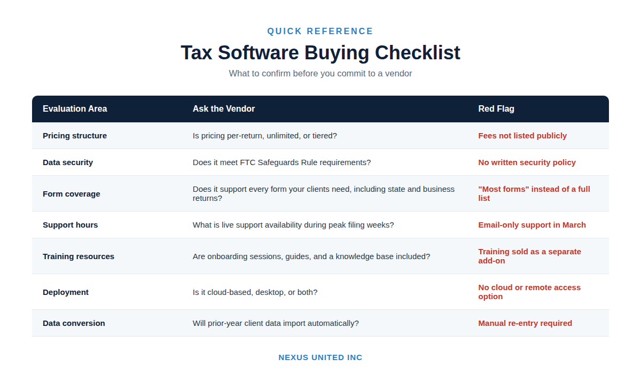
Task: Select the 'Pricing structure' cell
Action: [75, 136]
